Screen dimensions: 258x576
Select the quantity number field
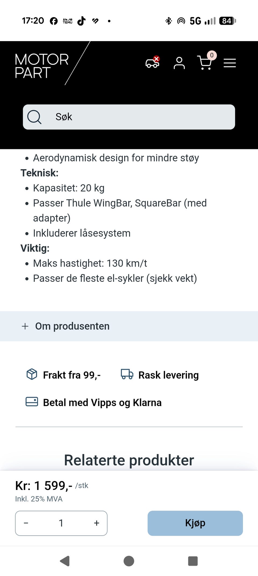click(61, 523)
